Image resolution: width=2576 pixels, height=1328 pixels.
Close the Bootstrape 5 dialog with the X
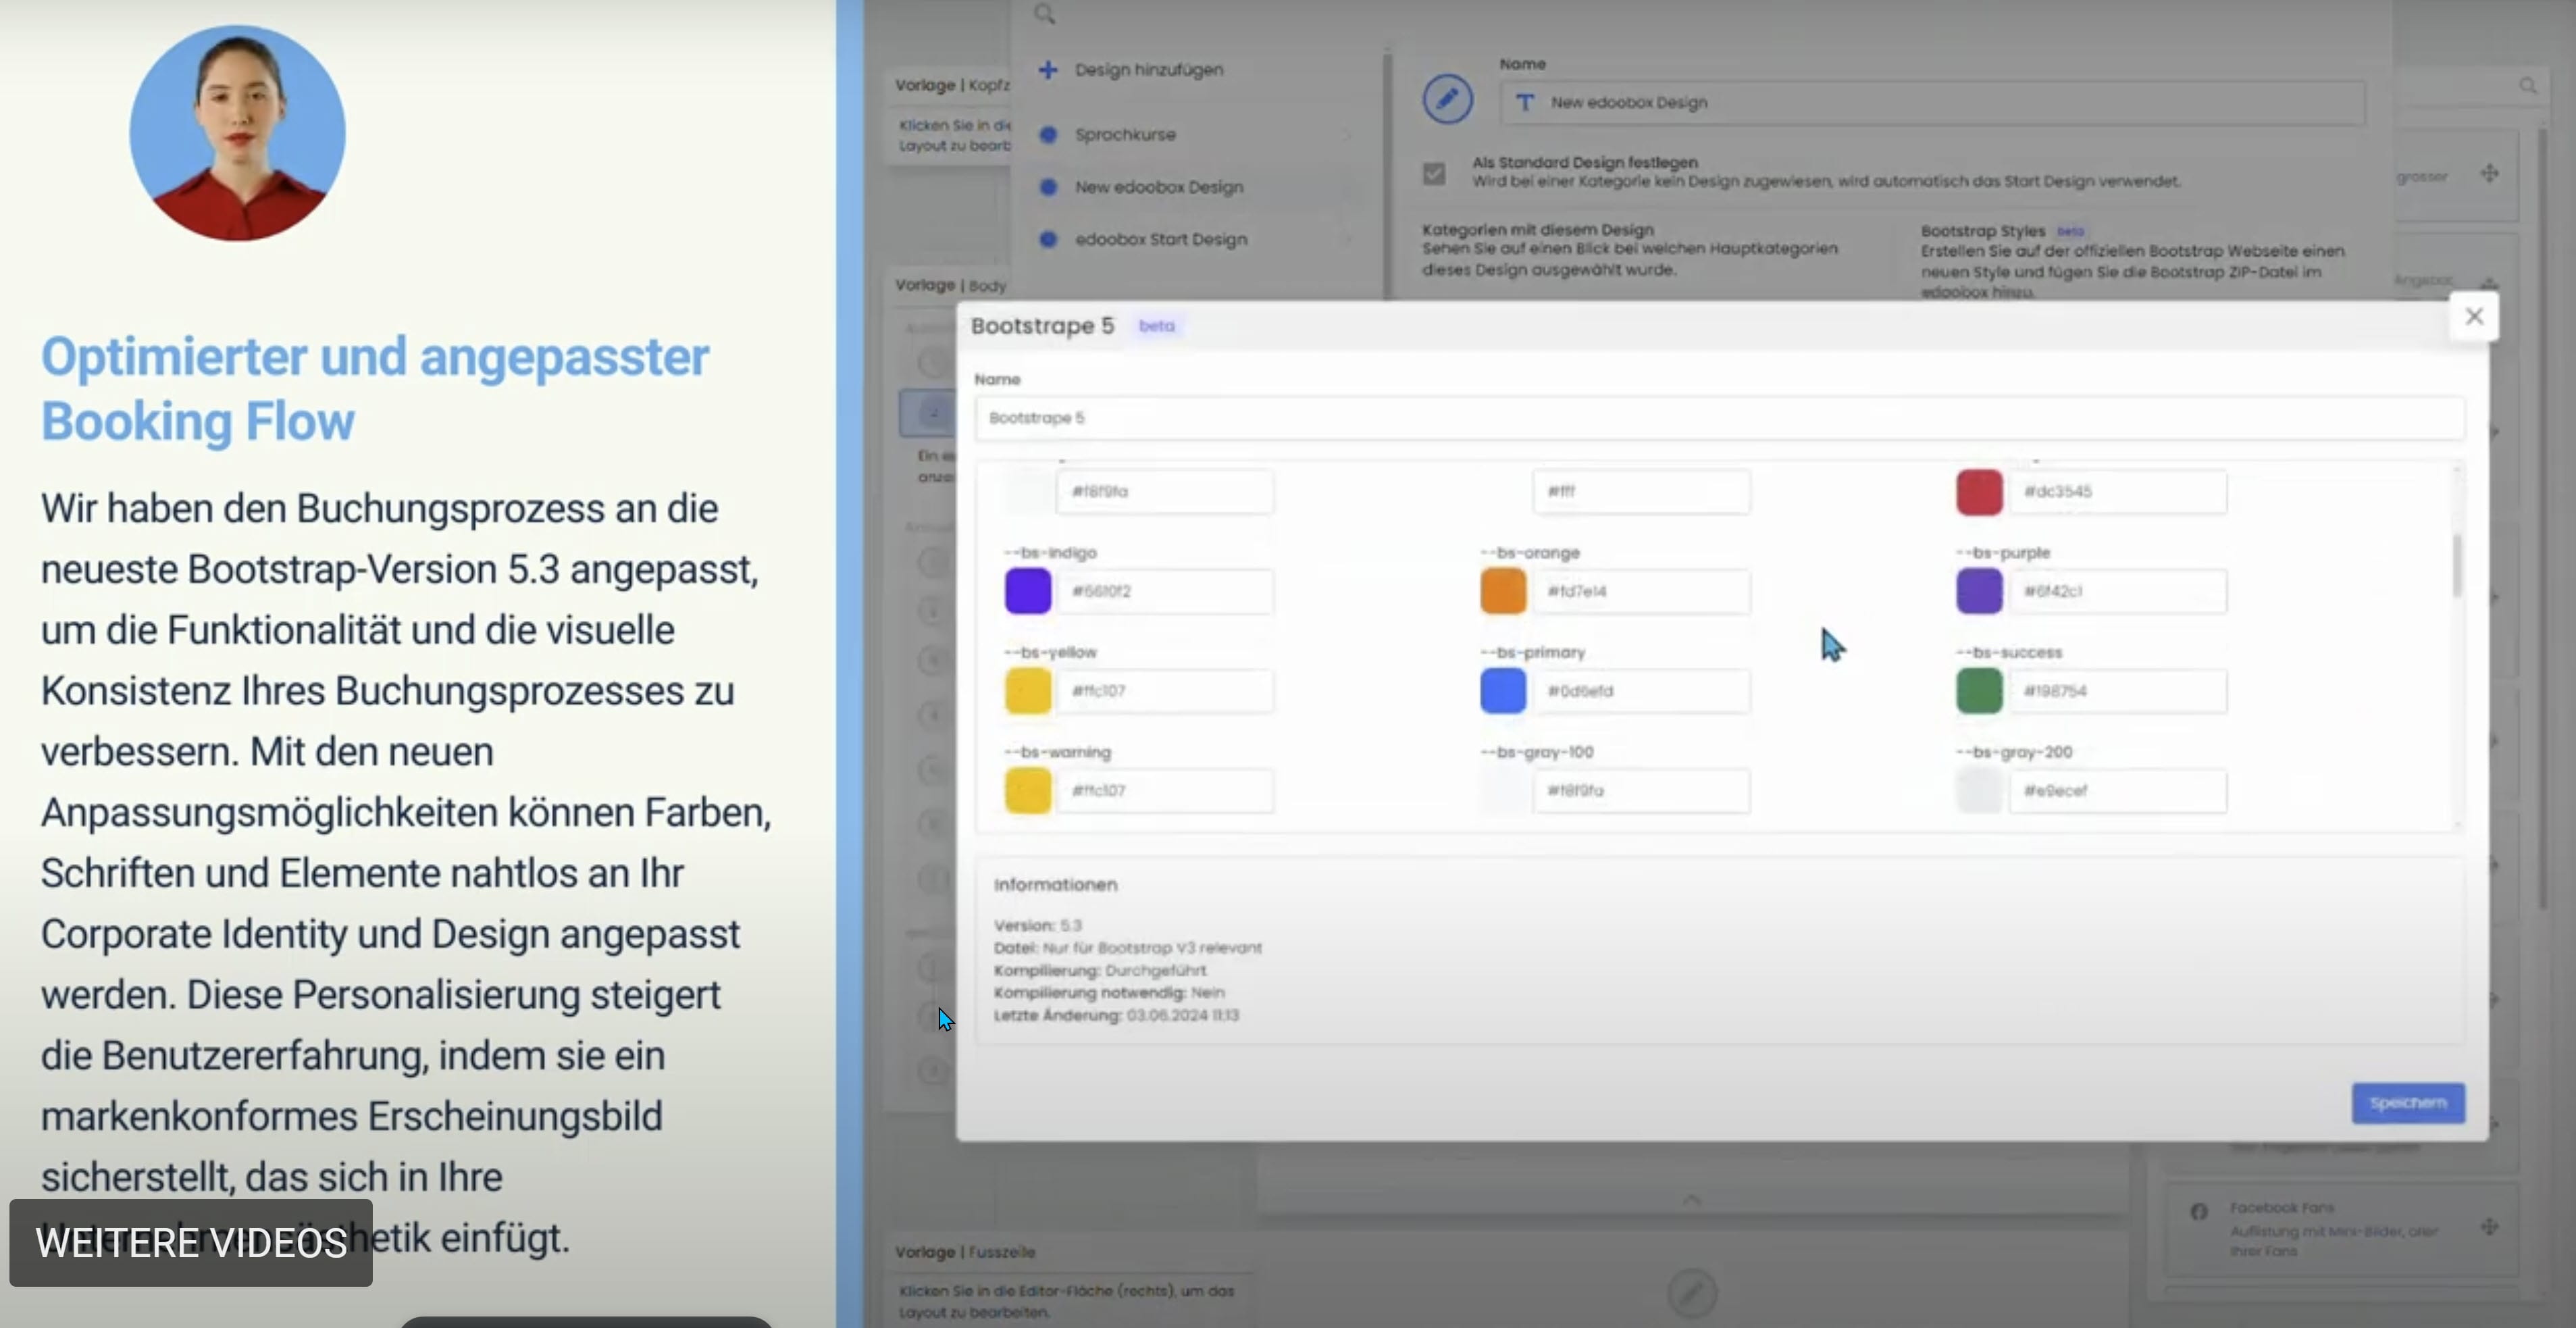2474,317
